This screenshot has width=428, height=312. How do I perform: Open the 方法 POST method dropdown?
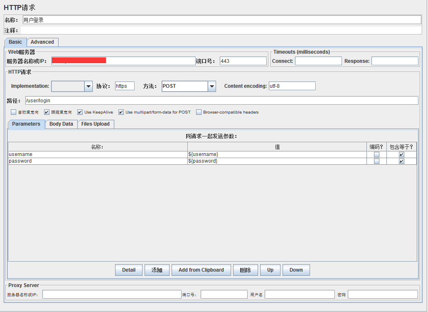[212, 87]
